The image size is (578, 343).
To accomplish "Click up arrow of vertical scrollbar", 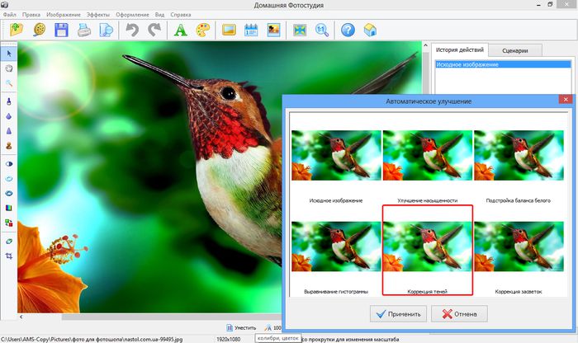I will tap(426, 45).
